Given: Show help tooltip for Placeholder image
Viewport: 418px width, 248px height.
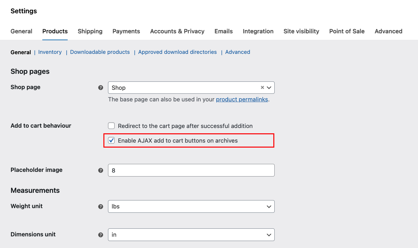Looking at the screenshot, I should click(101, 170).
